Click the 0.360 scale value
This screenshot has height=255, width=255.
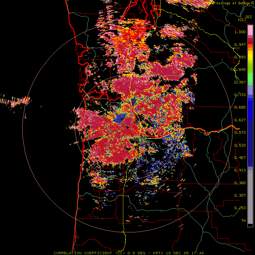pos(240,183)
